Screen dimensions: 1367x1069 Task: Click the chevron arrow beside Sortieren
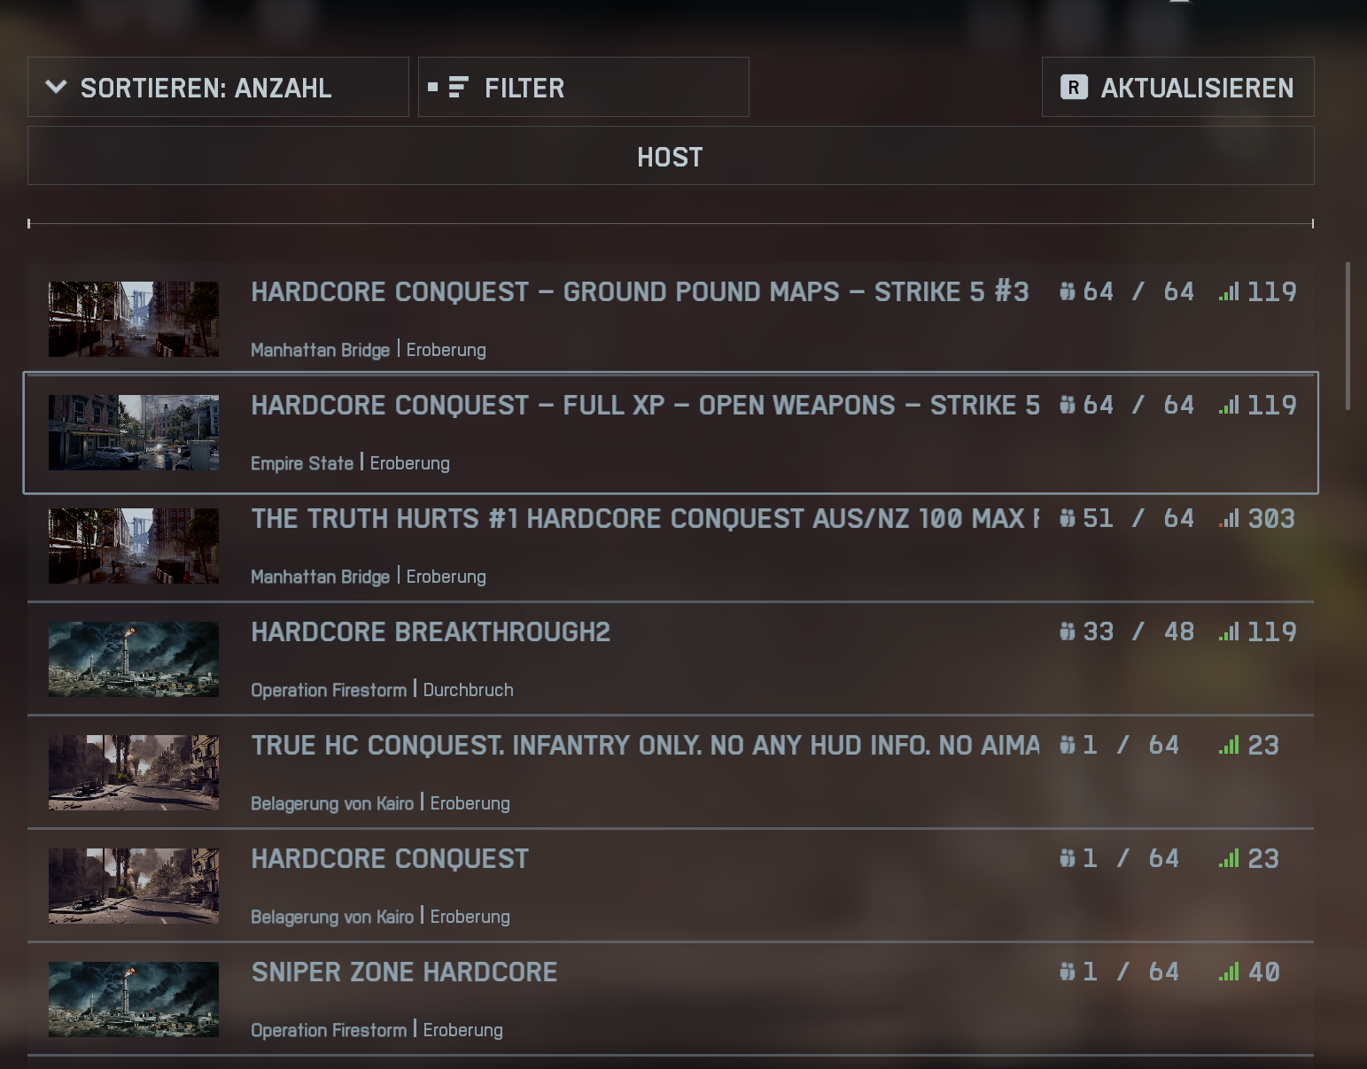56,87
